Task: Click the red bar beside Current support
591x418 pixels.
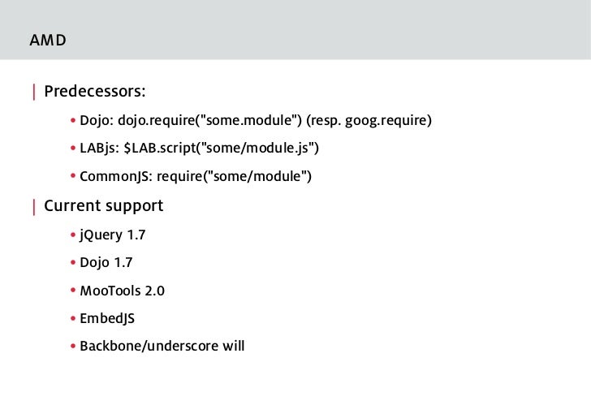Action: point(34,207)
